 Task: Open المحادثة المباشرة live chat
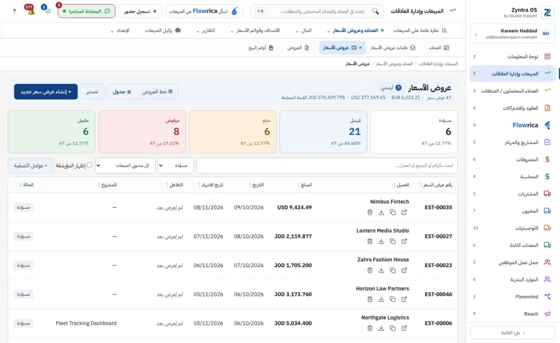86,11
